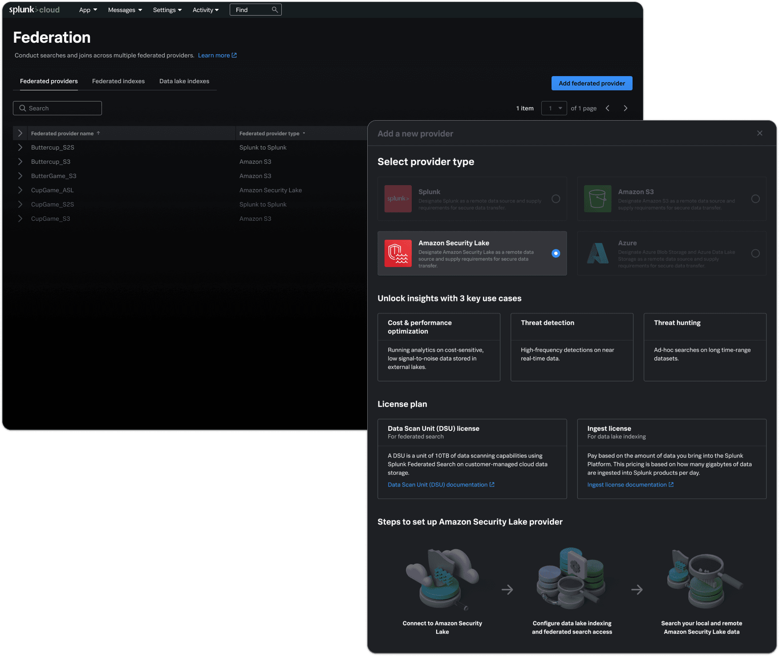Click the providers Search field

tap(57, 108)
